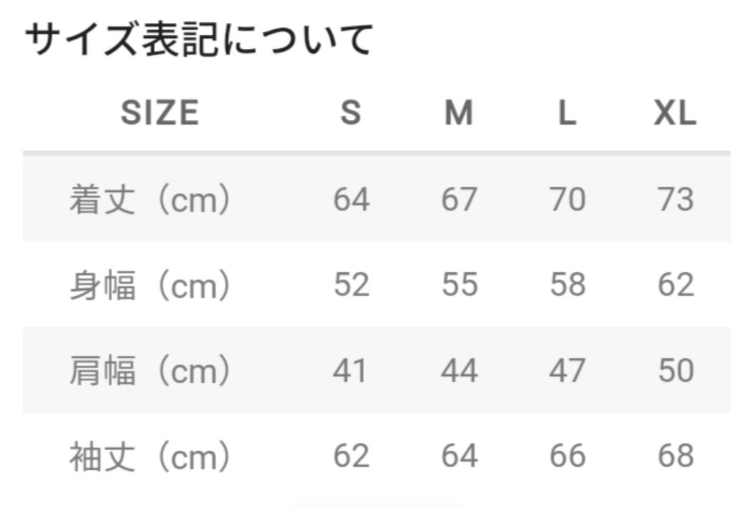The width and height of the screenshot is (749, 506).
Task: Select the 肩幅（cm） row label
Action: click(x=149, y=370)
